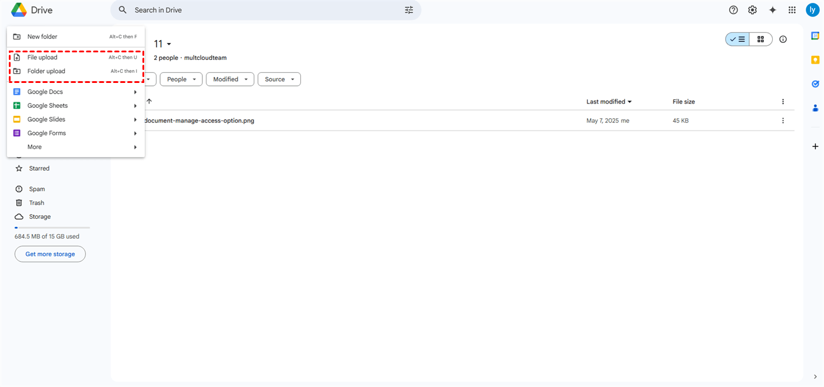Launch Gemini sparkle icon
This screenshot has height=387, width=824.
tap(773, 10)
